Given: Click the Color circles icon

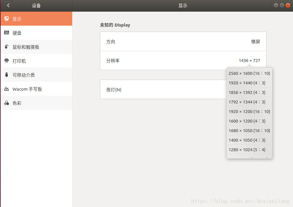Looking at the screenshot, I should [x=7, y=103].
